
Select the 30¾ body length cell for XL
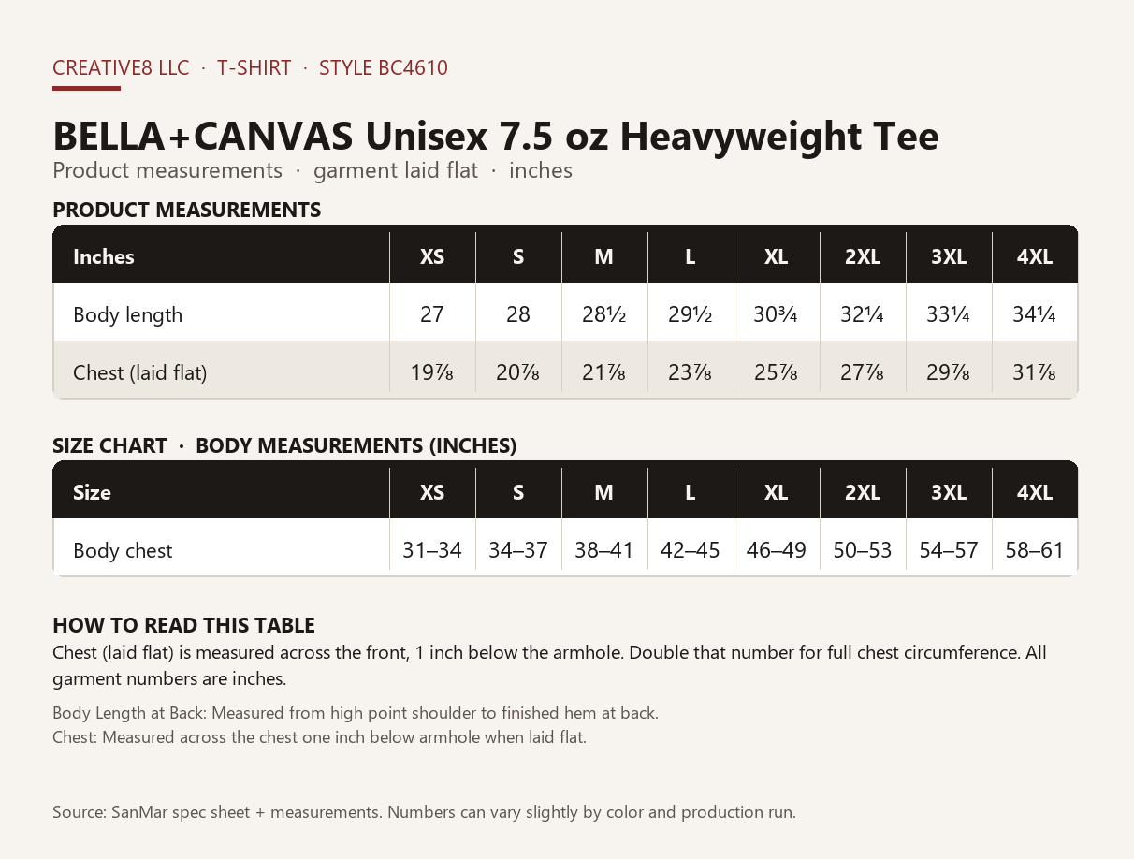(x=776, y=314)
